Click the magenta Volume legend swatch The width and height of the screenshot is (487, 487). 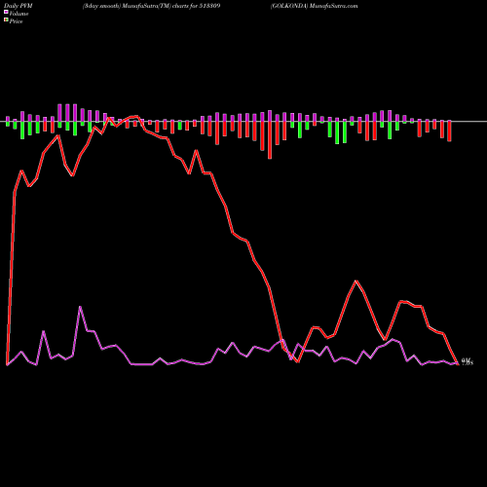[6, 12]
